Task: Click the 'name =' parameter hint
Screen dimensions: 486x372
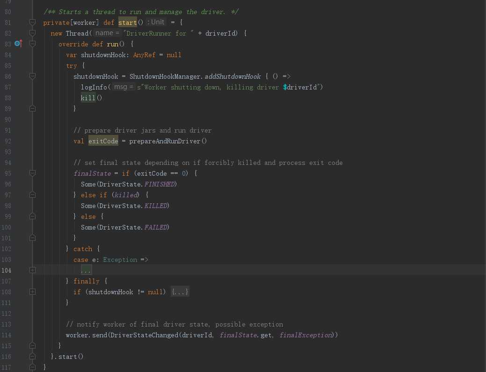Action: click(x=107, y=33)
